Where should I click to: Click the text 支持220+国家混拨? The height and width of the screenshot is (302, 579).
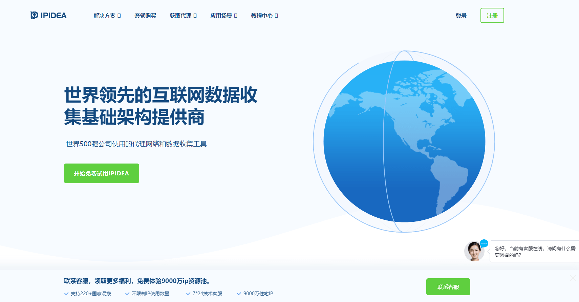click(91, 294)
